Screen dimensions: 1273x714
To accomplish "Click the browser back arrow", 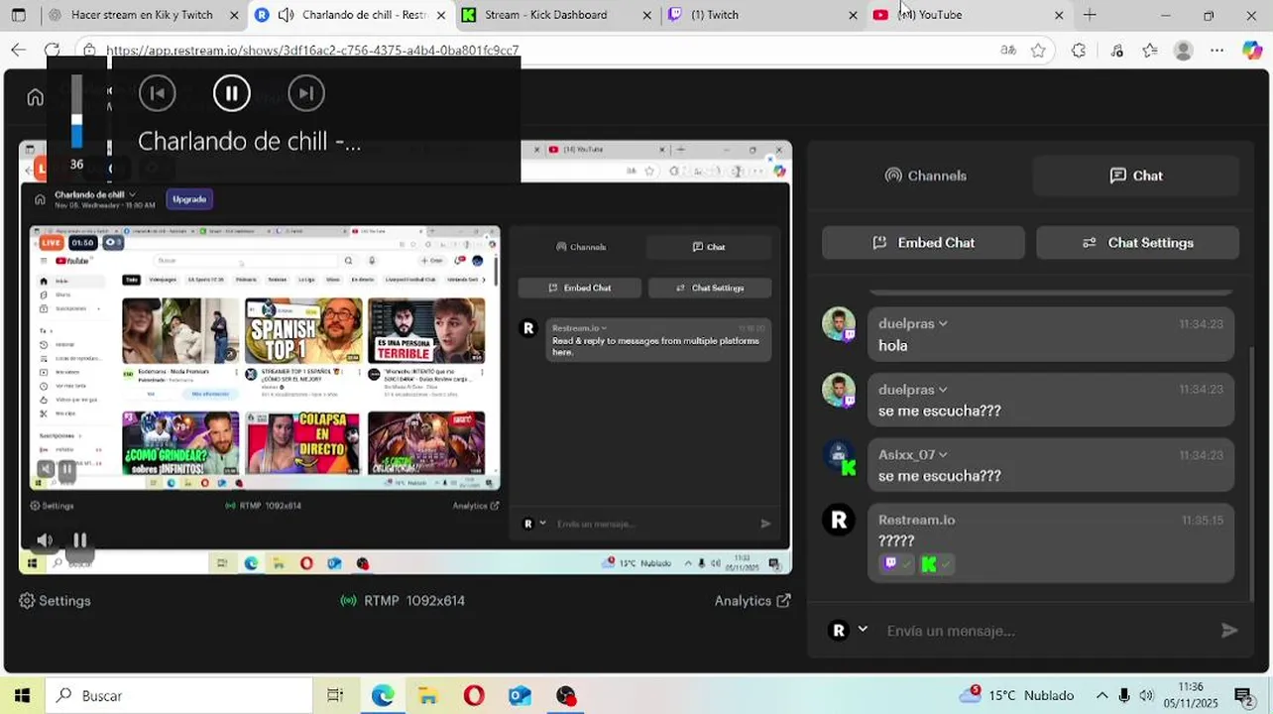I will pos(19,50).
